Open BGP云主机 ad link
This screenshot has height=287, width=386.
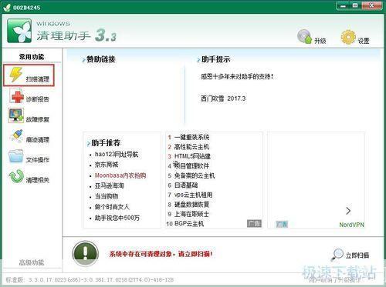tap(189, 224)
